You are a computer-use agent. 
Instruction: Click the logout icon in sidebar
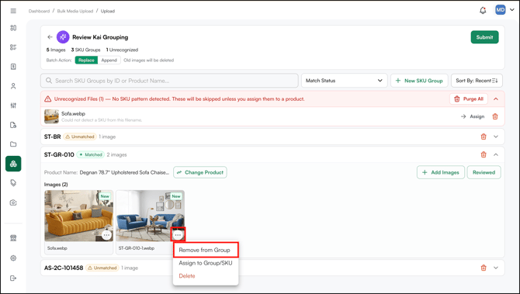[13, 278]
